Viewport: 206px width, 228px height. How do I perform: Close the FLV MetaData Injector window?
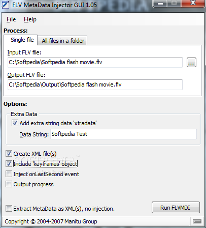[193, 4]
